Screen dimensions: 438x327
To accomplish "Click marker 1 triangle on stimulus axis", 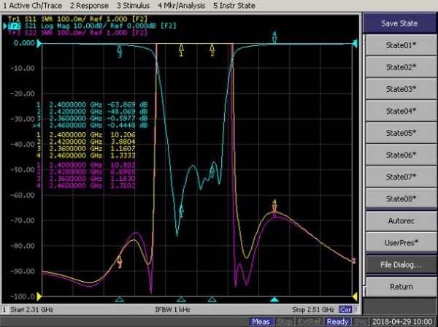I will click(x=181, y=300).
